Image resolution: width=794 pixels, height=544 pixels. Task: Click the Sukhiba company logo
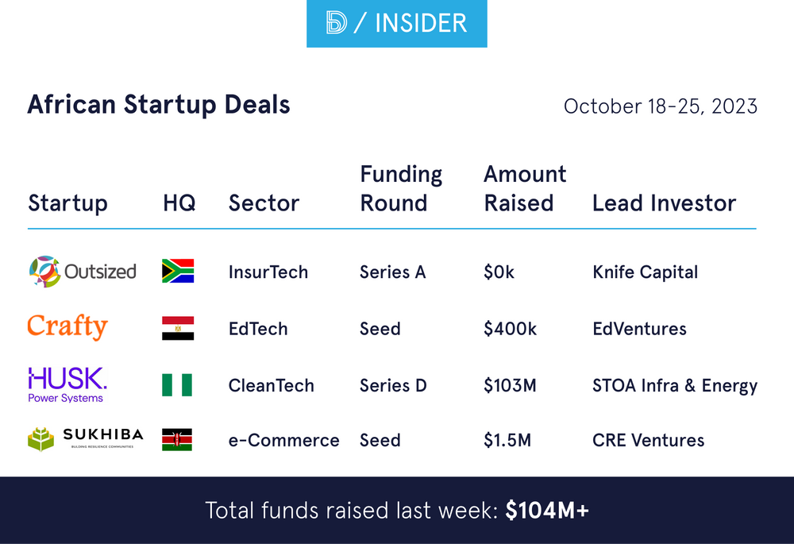pos(85,439)
